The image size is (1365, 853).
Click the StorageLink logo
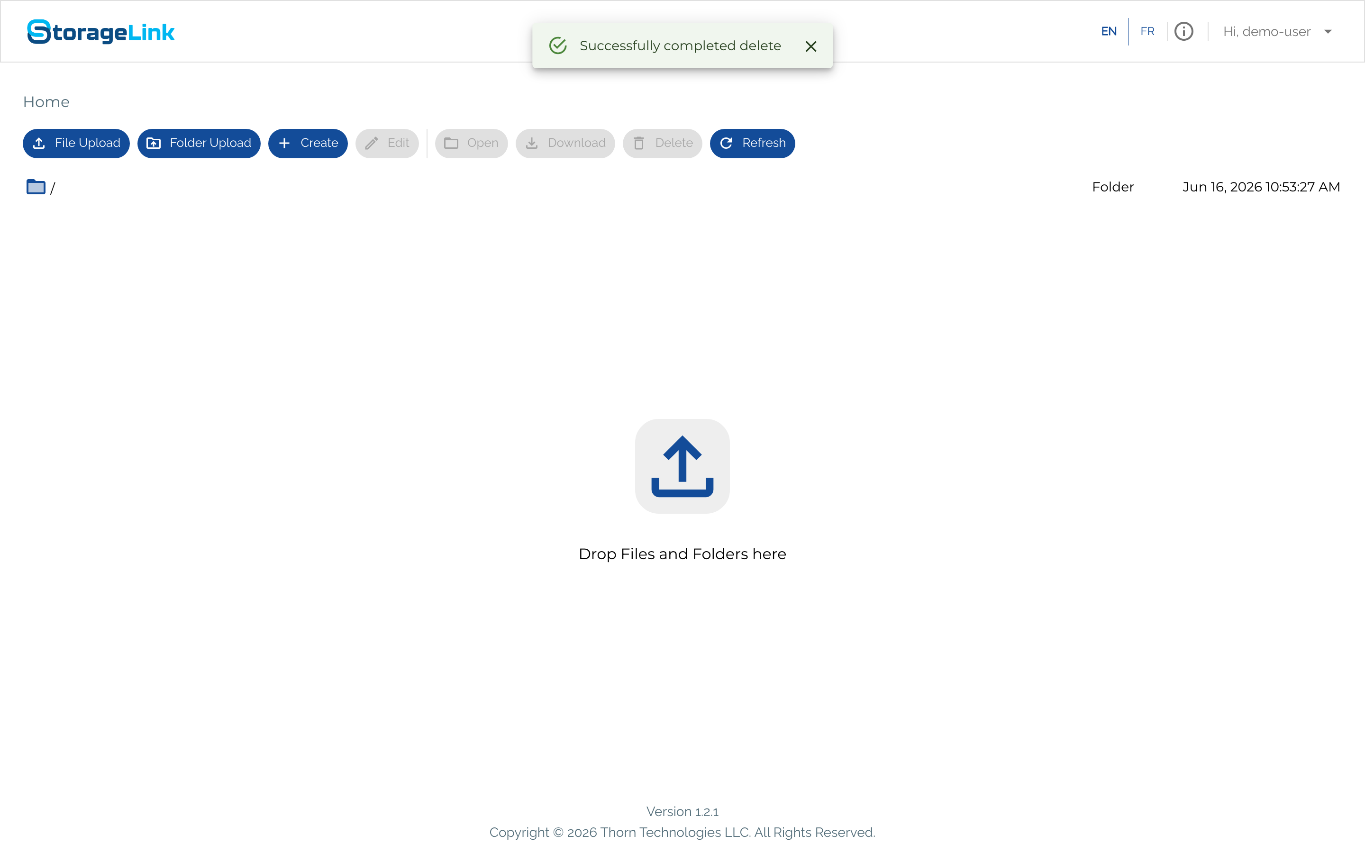click(x=101, y=32)
